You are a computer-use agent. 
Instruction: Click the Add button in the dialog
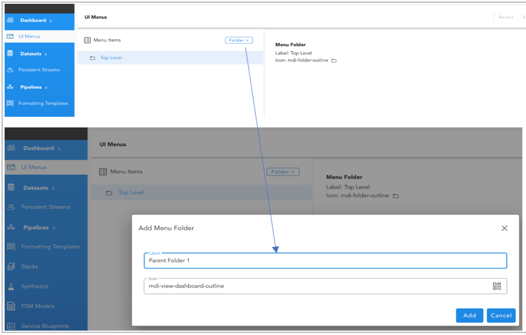tap(469, 315)
